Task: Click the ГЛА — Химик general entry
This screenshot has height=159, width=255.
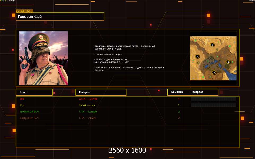Action: click(88, 118)
